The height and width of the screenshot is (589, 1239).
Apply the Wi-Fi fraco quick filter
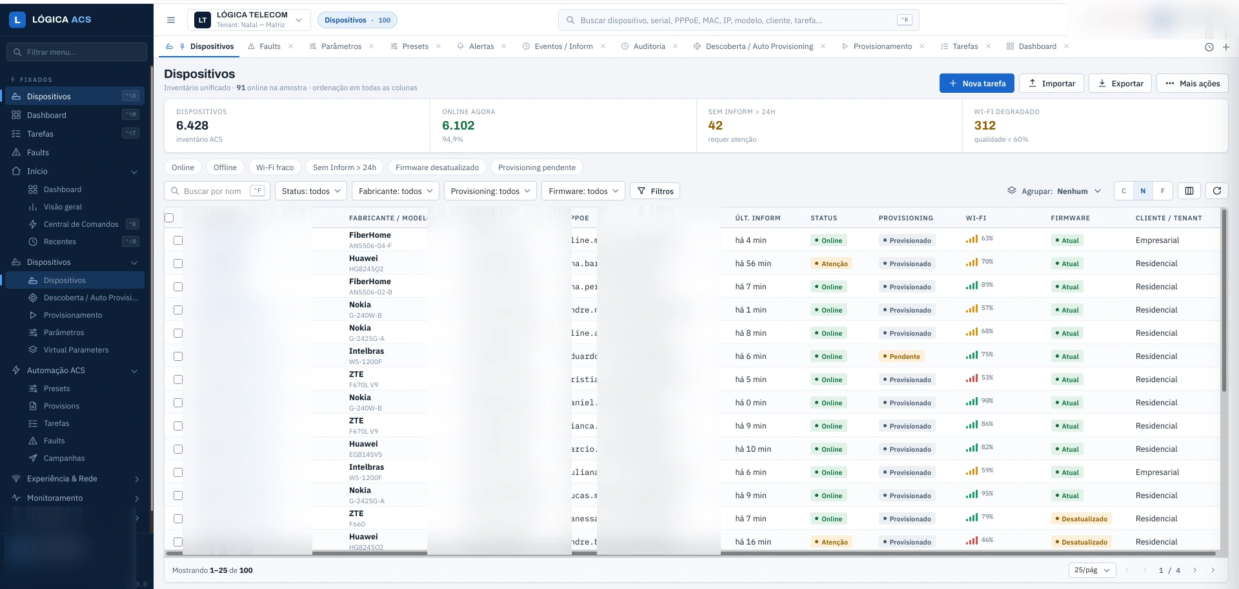275,168
